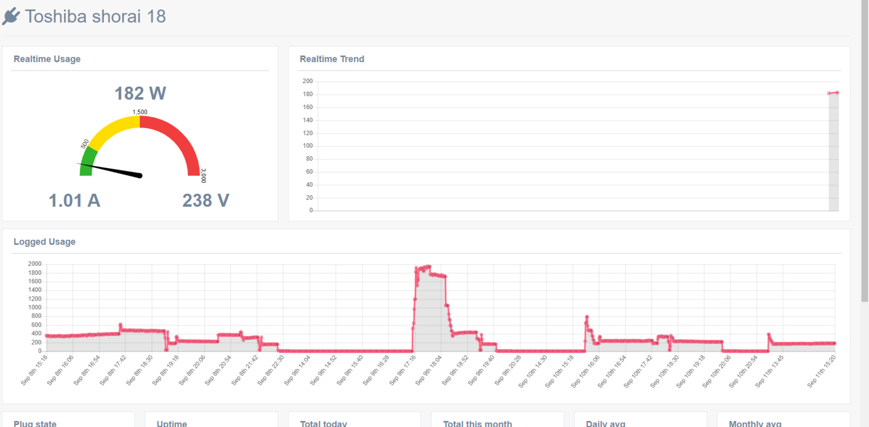Click the 238 V voltage reading
Screen dimensions: 869x427
tap(206, 201)
